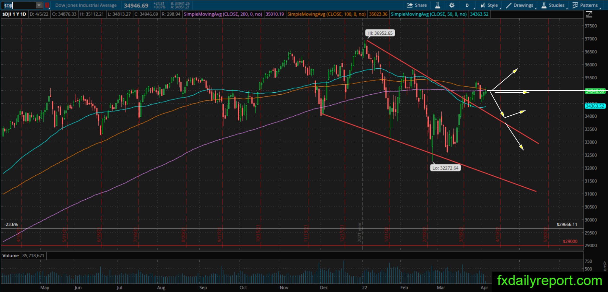Click the SimpleMovingAvg 100 study label

pyautogui.click(x=326, y=14)
